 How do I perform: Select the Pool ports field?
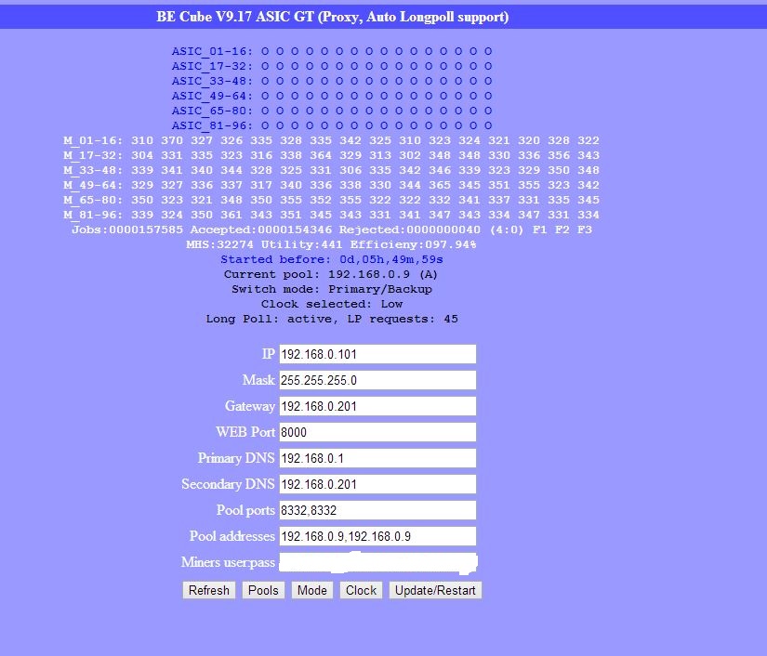click(377, 510)
